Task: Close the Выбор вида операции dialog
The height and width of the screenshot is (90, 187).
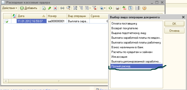Action: pyautogui.click(x=183, y=17)
